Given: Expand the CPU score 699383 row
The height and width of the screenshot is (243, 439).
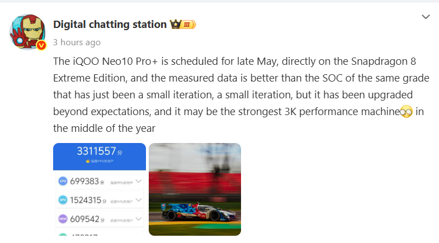Looking at the screenshot, I should [x=139, y=182].
